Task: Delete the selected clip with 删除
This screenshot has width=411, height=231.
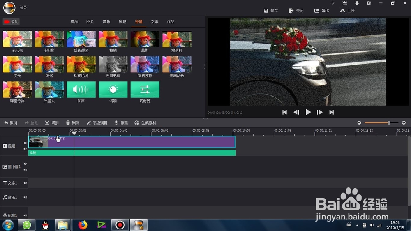Action: coord(73,123)
